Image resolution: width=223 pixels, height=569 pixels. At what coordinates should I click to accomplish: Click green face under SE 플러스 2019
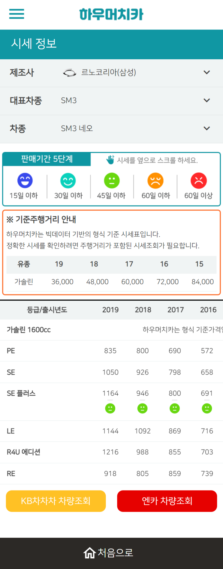[x=110, y=408]
